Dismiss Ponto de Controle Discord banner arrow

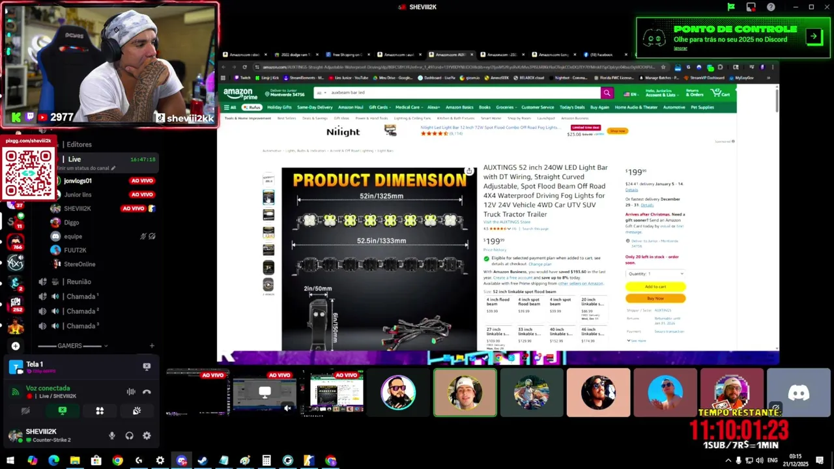pyautogui.click(x=813, y=36)
